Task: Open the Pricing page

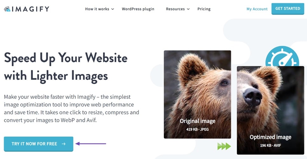Action: pos(204,9)
